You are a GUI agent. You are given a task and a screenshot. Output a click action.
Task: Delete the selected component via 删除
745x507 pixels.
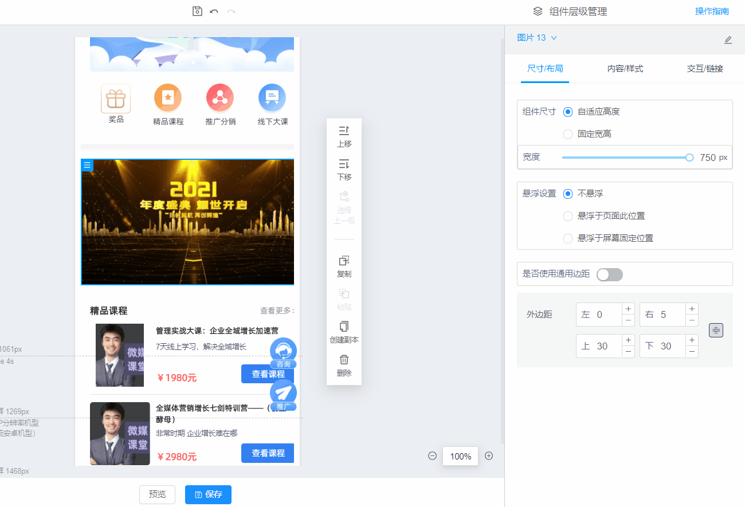pyautogui.click(x=344, y=365)
